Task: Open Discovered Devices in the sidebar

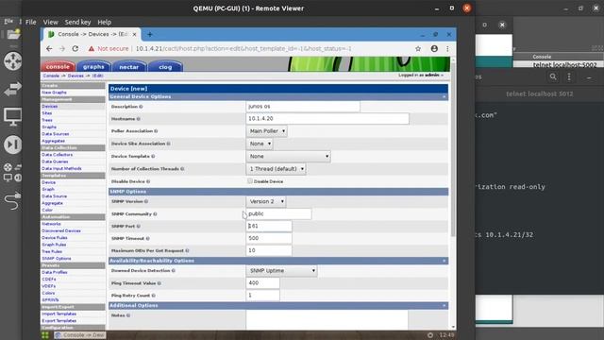Action: point(61,230)
